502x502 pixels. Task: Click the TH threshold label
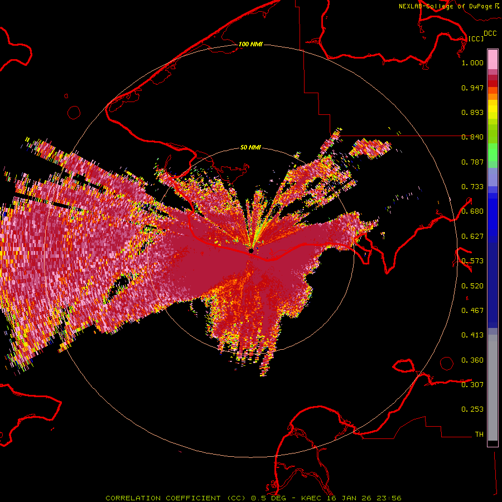pos(479,435)
